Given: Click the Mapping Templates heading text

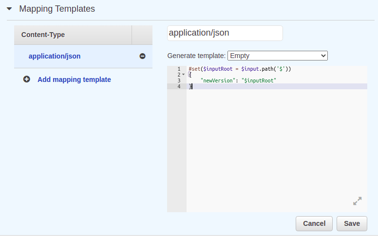Looking at the screenshot, I should tap(57, 9).
